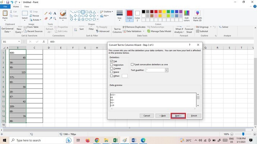Click the Cut scissors icon
The height and width of the screenshot is (144, 257).
point(11,11)
